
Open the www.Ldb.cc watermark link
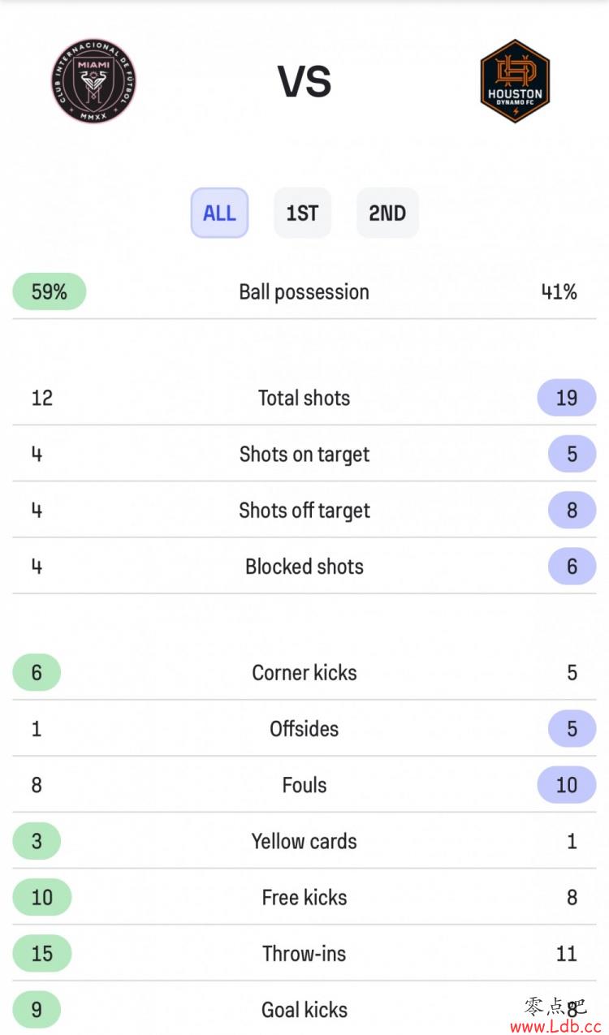click(x=555, y=1027)
